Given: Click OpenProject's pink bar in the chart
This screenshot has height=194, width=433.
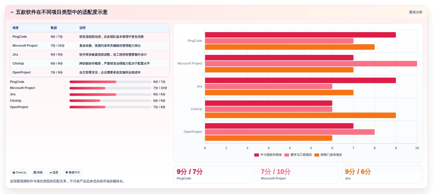Looking at the screenshot, I should tap(290, 132).
